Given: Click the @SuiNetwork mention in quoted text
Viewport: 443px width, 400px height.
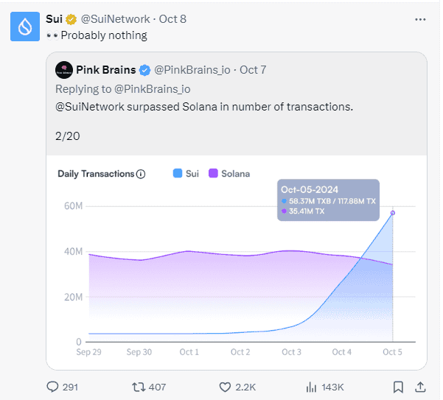Looking at the screenshot, I should coord(90,107).
